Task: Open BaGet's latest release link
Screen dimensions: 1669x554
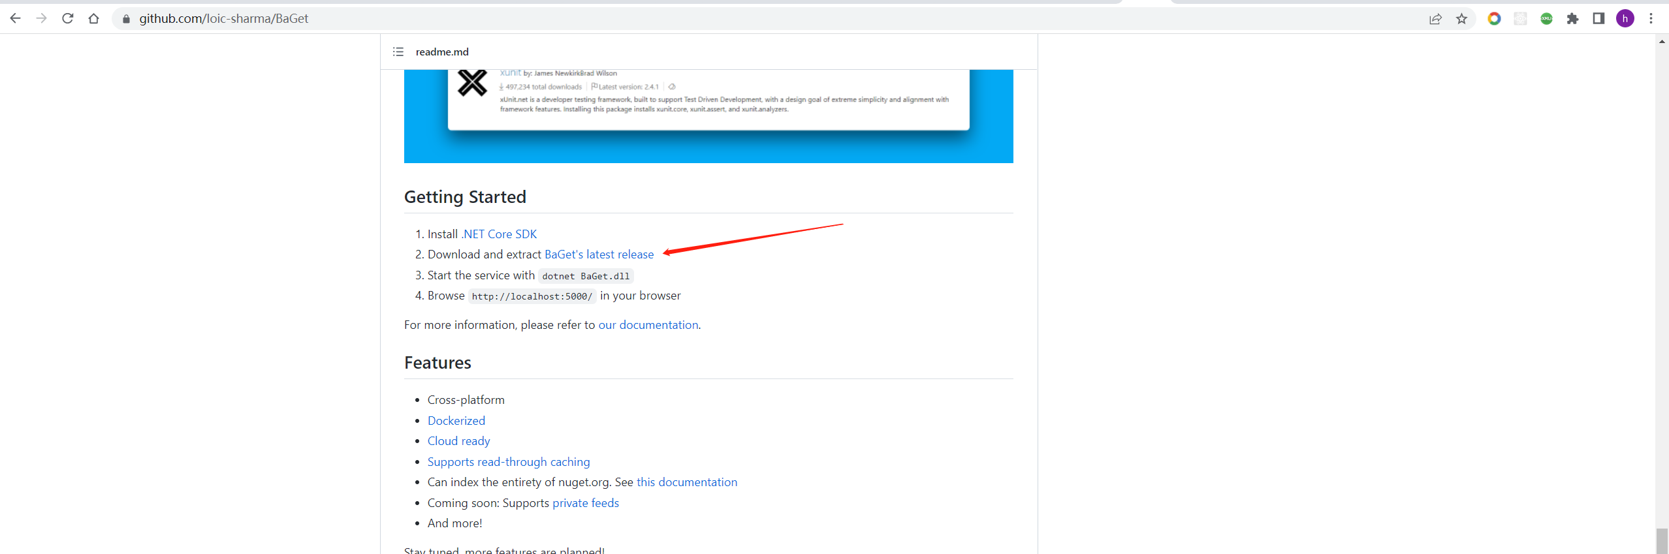Action: 599,254
